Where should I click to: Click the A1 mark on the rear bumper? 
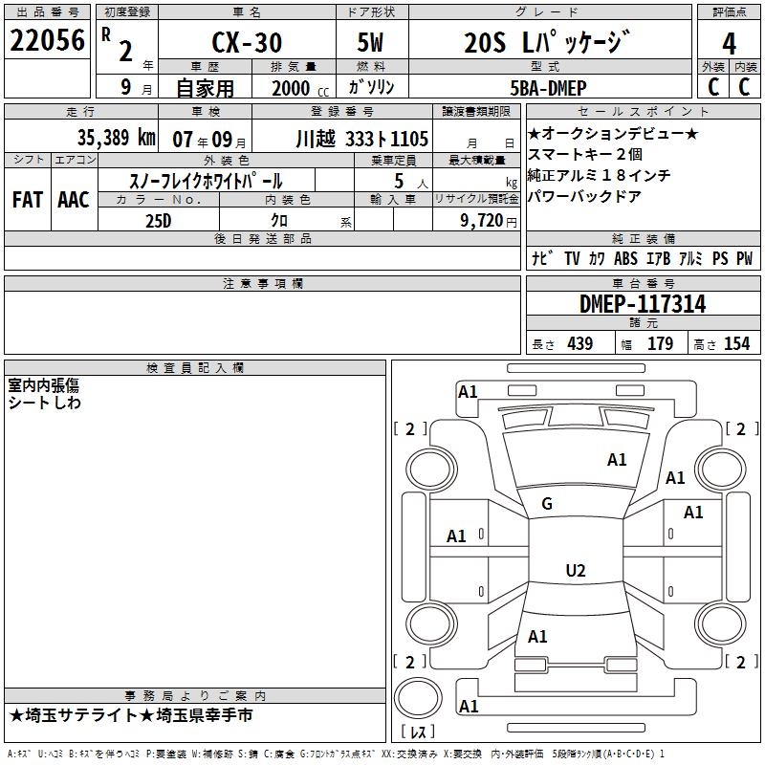click(469, 706)
